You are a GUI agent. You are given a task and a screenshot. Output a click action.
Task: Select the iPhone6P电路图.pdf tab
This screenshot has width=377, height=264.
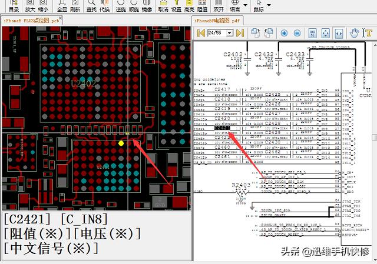click(217, 20)
